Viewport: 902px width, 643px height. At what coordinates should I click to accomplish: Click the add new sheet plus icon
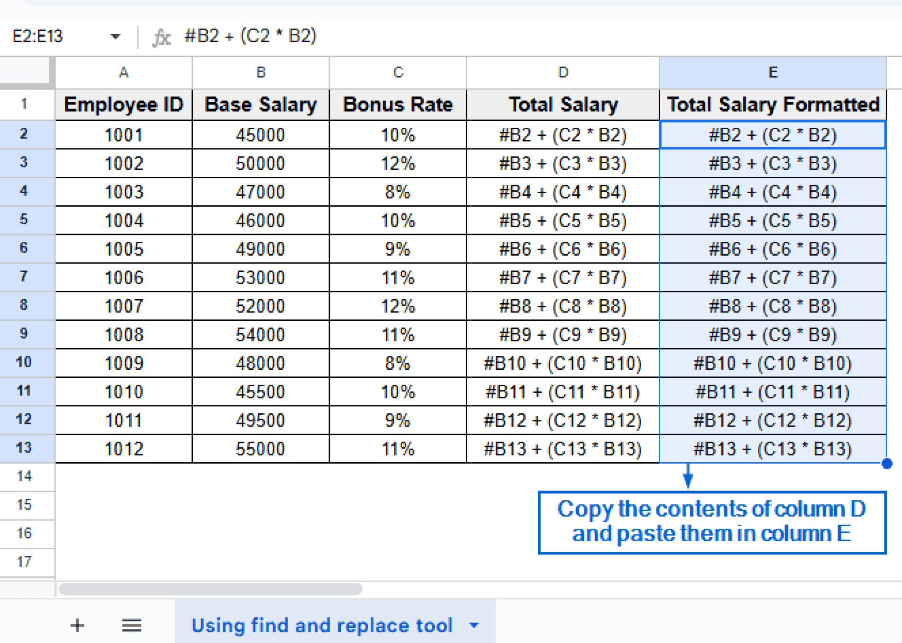tap(78, 625)
